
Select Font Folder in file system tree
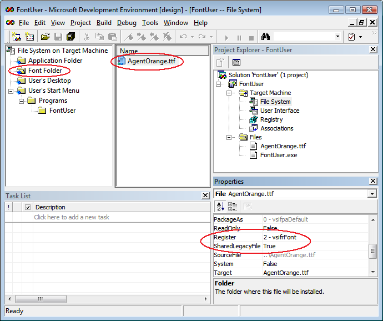[45, 71]
